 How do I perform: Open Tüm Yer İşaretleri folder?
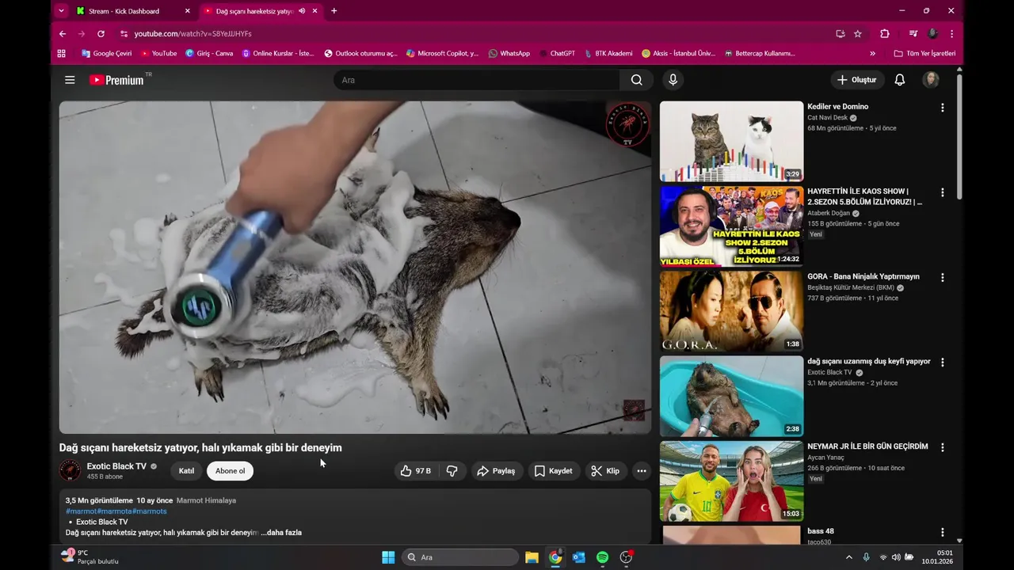924,53
